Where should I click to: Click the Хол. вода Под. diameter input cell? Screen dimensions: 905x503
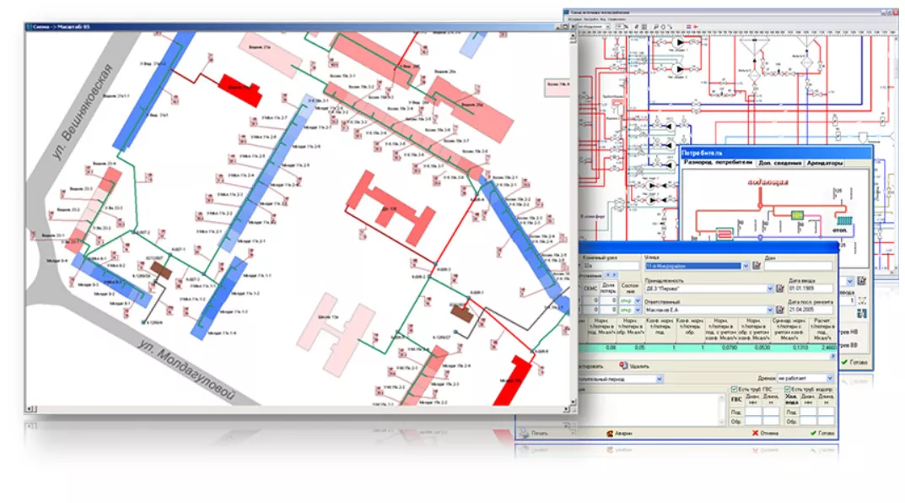pos(808,411)
